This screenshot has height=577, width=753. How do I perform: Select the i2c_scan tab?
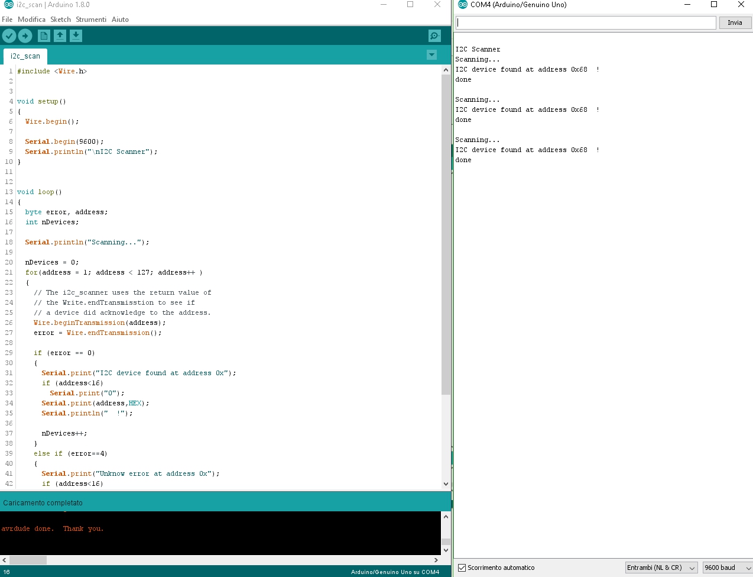pos(25,56)
